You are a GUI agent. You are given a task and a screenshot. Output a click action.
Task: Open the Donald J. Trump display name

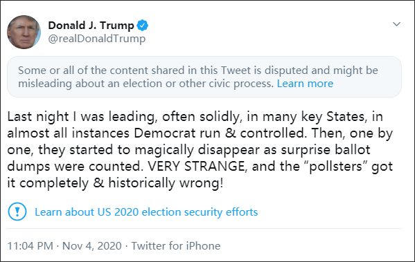click(x=91, y=26)
